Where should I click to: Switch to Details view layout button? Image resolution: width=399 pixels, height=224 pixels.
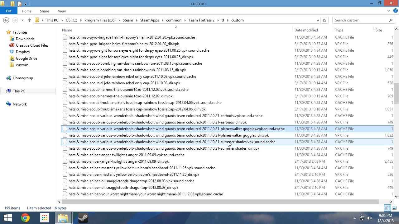(387, 208)
